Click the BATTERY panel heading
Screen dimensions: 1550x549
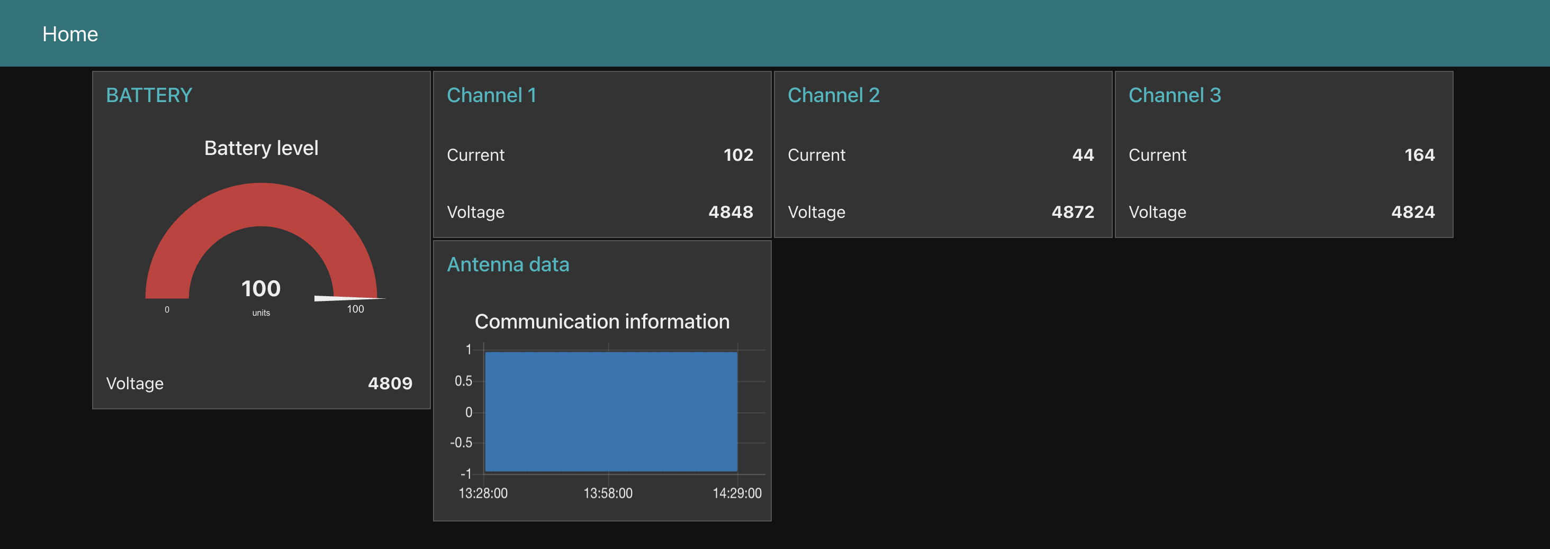pyautogui.click(x=149, y=95)
